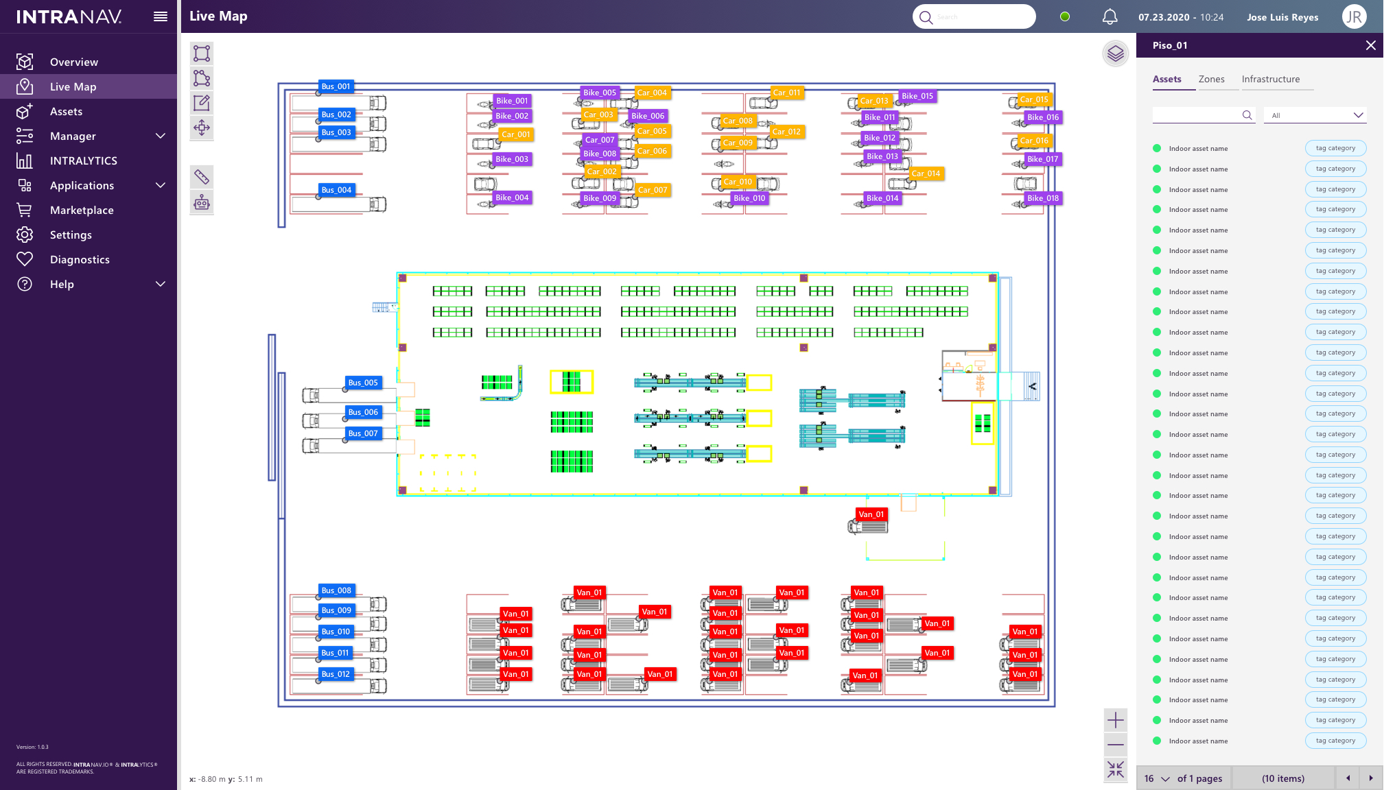Switch to the Infrastructure tab
This screenshot has width=1384, height=790.
coord(1270,80)
